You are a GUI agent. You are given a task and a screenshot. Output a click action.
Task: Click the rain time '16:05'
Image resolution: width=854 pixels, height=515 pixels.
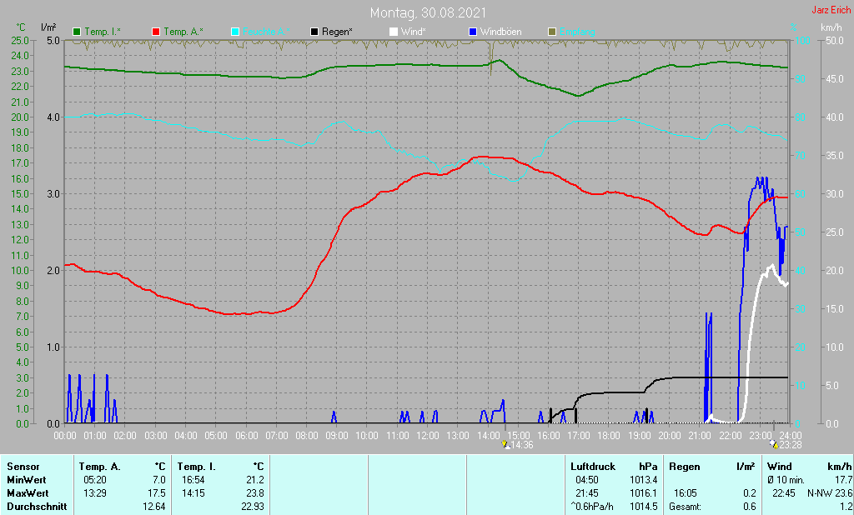[x=686, y=493]
